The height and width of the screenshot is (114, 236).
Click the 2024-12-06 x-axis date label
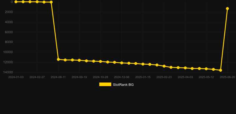[x=122, y=77]
